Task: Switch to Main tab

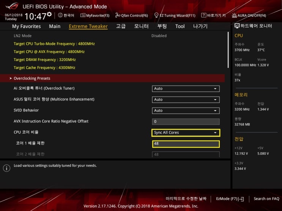Action: [55, 26]
